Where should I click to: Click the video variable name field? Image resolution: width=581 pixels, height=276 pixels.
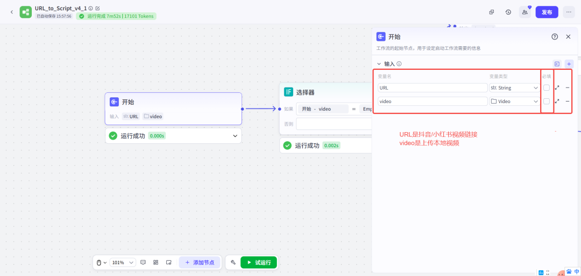coord(433,101)
